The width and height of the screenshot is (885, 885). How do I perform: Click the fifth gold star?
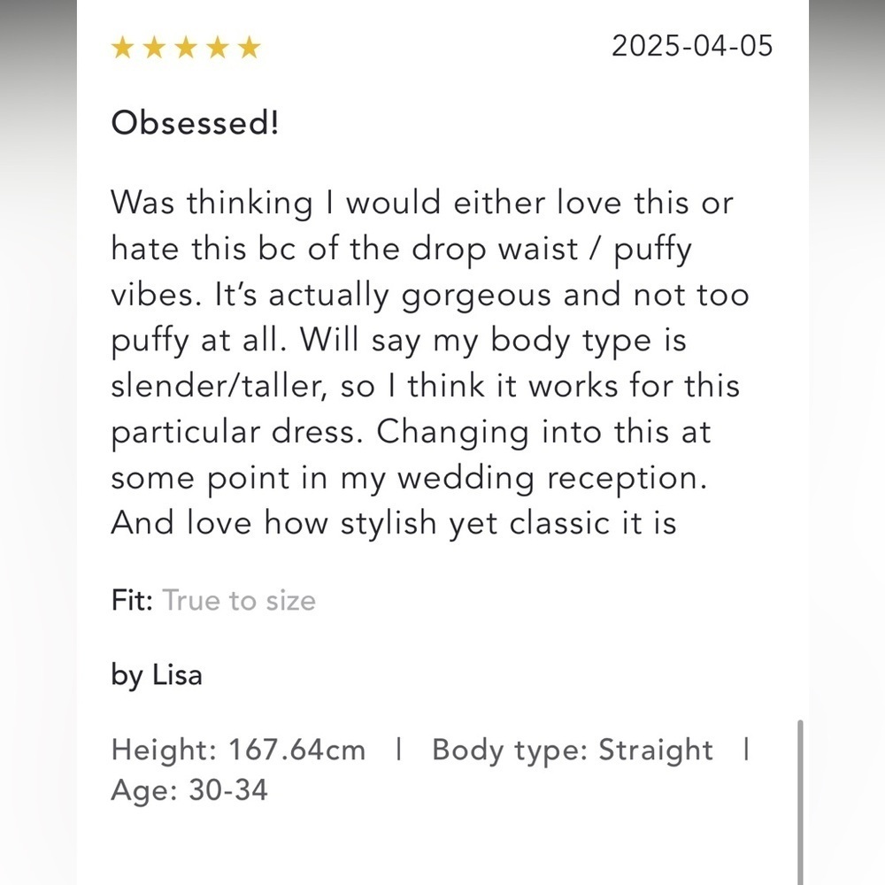point(249,48)
